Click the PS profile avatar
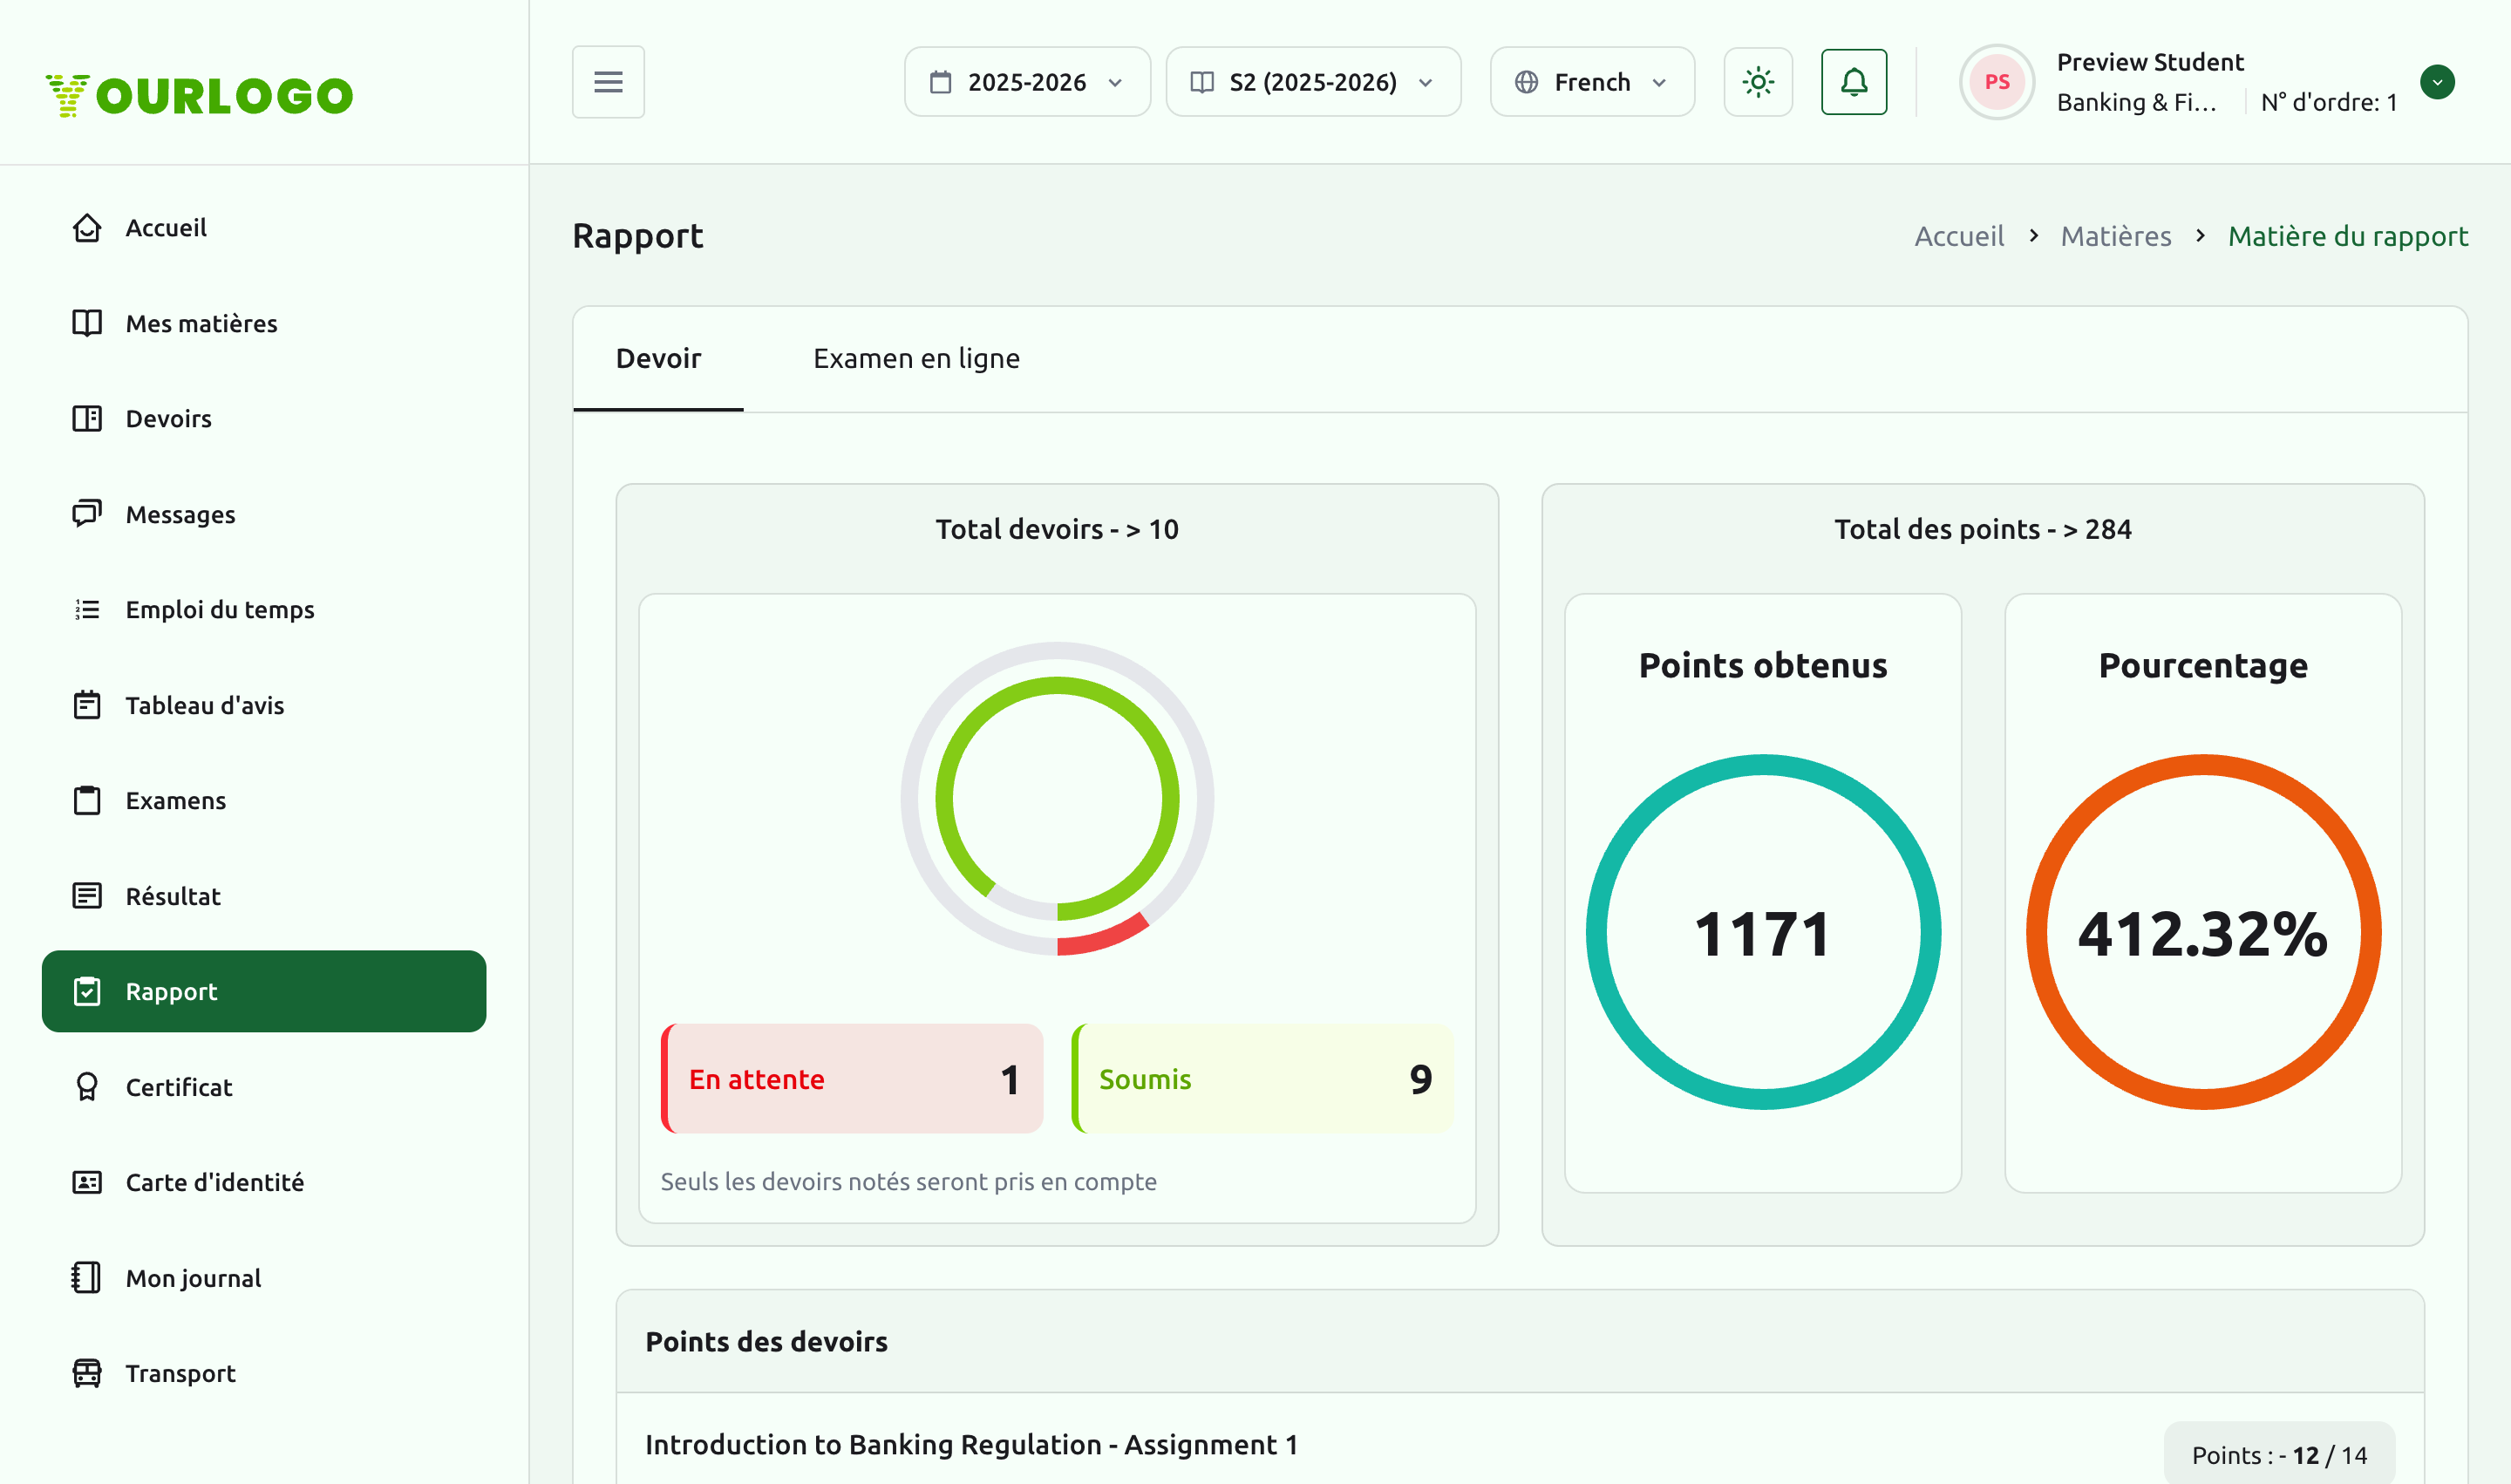This screenshot has height=1484, width=2511. 1996,82
